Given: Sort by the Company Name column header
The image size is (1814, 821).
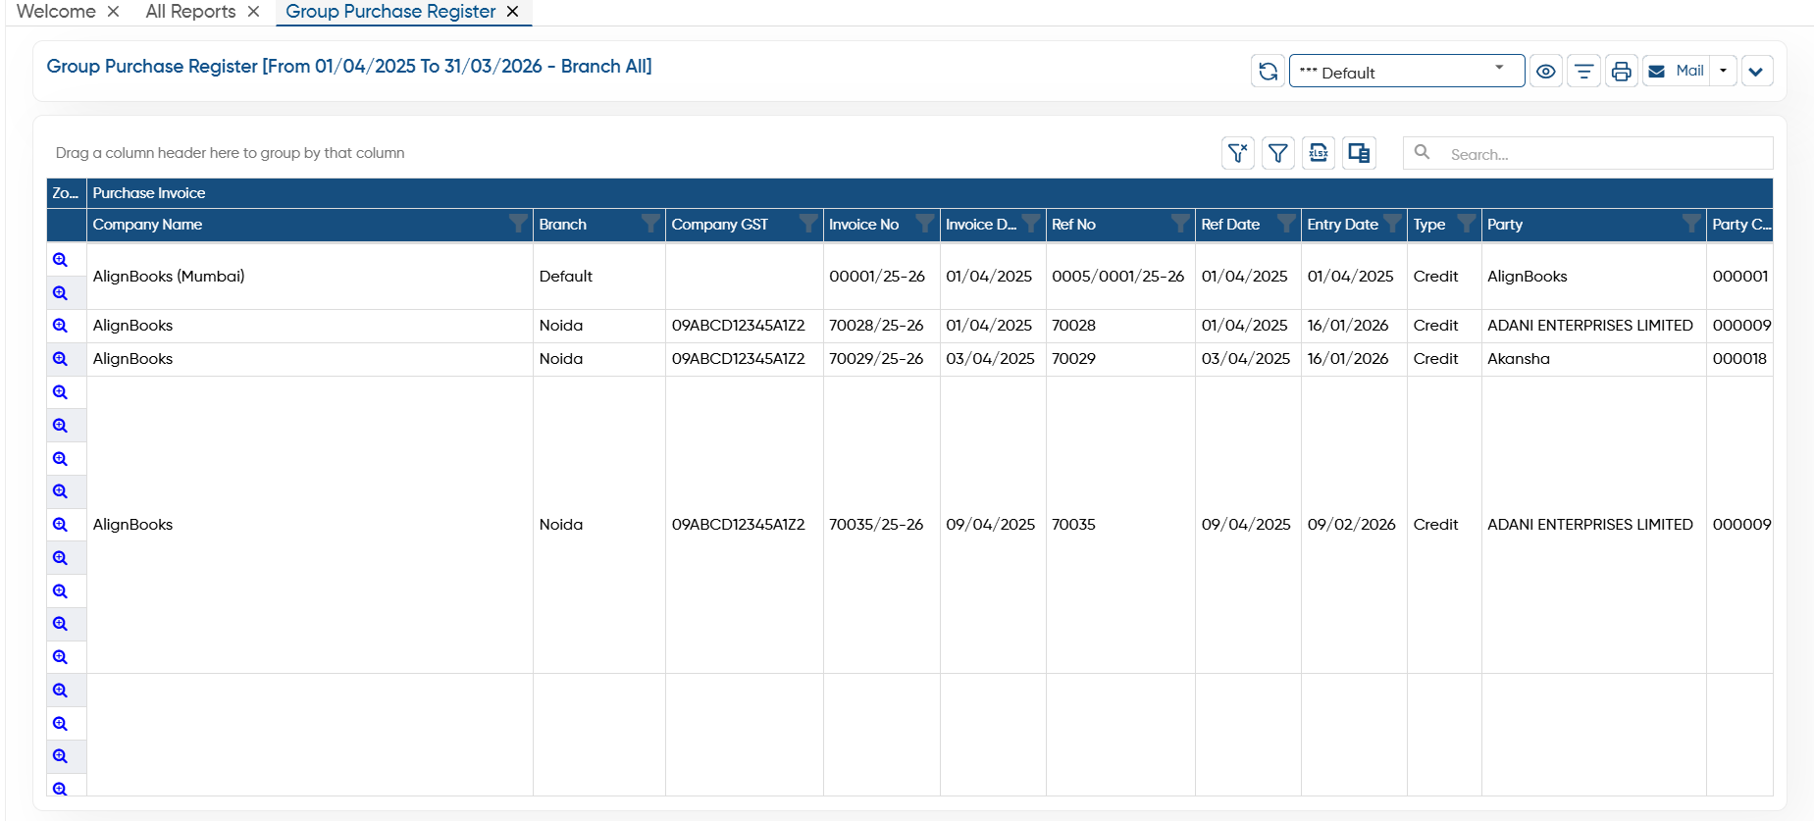Looking at the screenshot, I should tap(148, 225).
